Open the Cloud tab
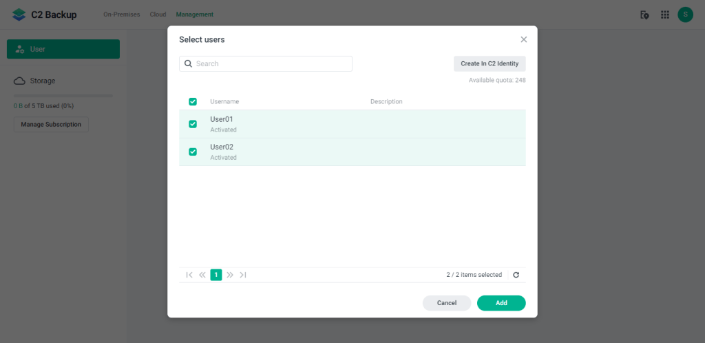705x343 pixels. 158,14
